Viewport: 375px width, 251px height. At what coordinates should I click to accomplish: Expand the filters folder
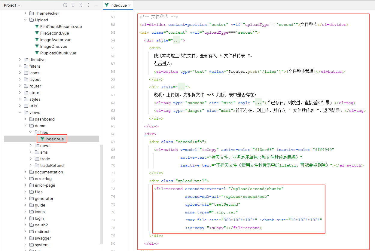(x=20, y=66)
